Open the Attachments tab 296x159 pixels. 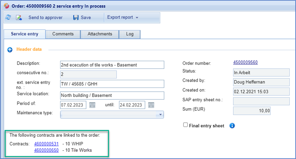[99, 34]
